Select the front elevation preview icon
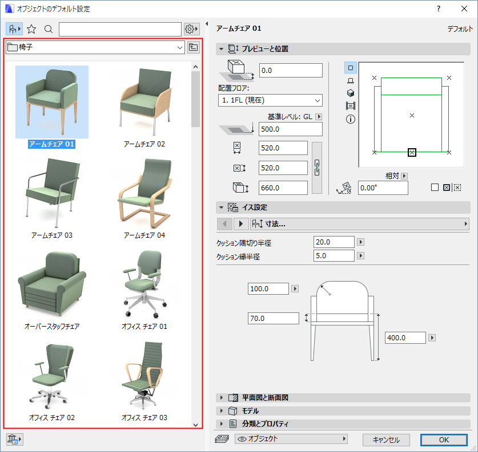 coord(351,80)
